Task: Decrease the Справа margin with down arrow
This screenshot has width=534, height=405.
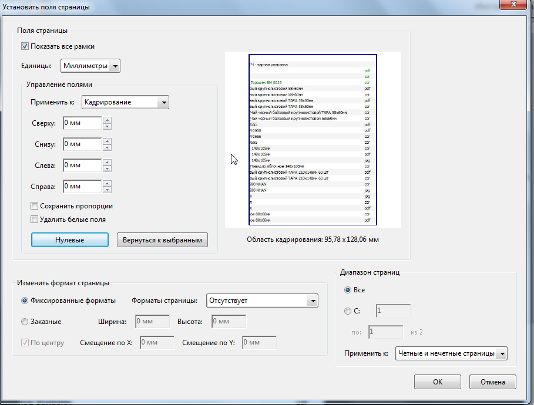Action: [108, 190]
